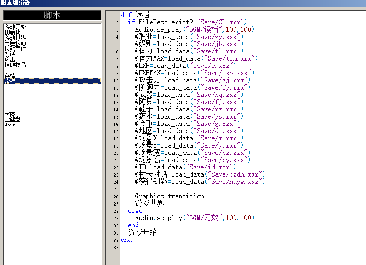Click the @ID=load_data line
This screenshot has width=366, height=265.
185,167
